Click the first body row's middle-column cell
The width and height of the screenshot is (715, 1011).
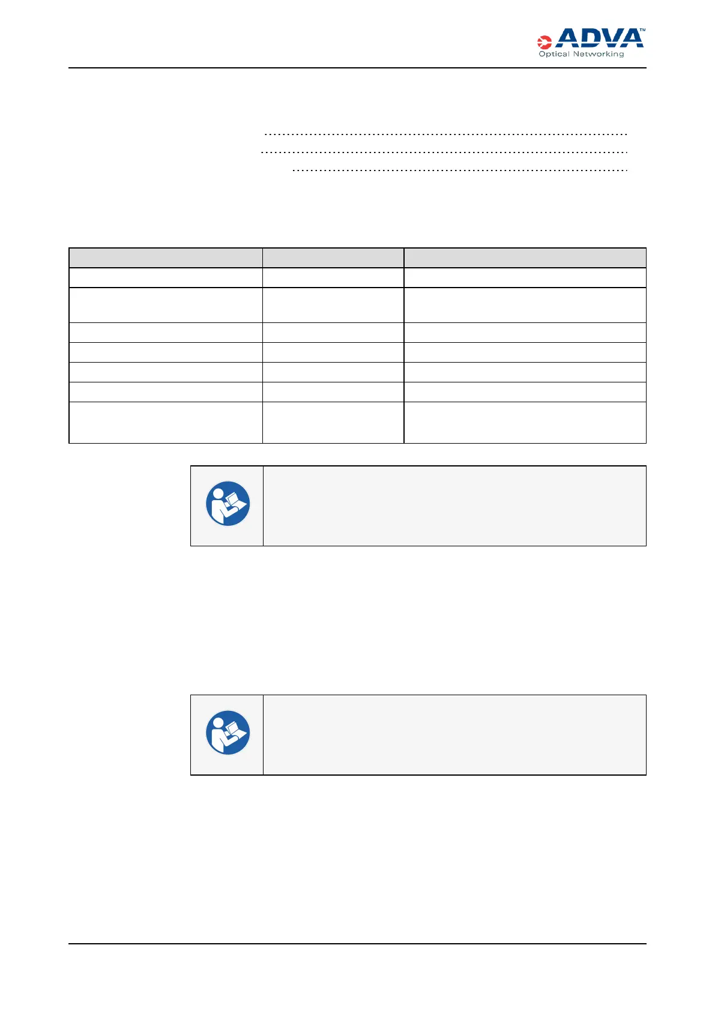[x=333, y=277]
